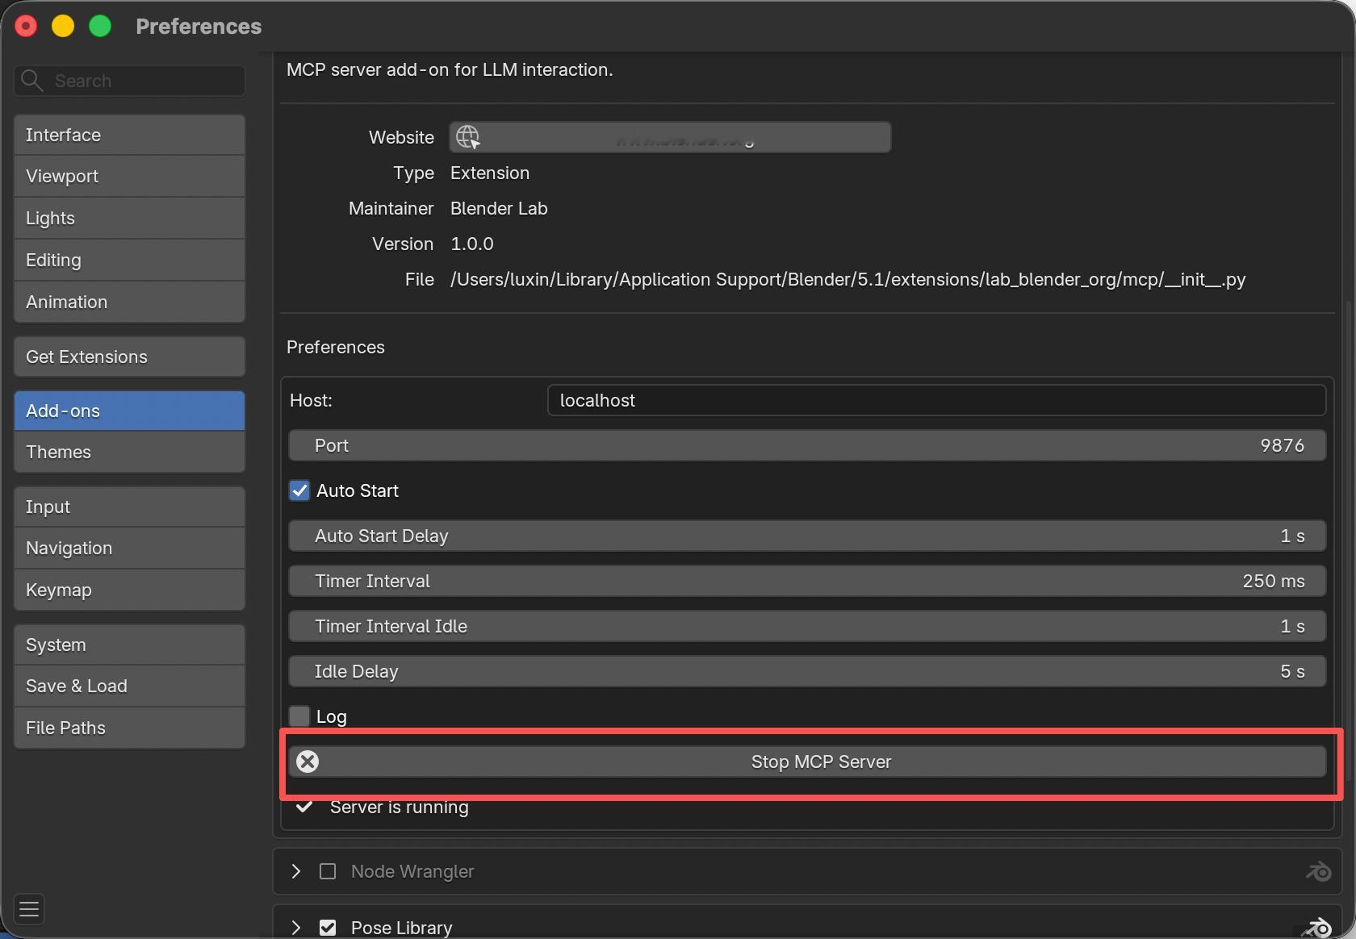Click the X icon on Stop MCP Server
The height and width of the screenshot is (939, 1356).
click(x=308, y=762)
